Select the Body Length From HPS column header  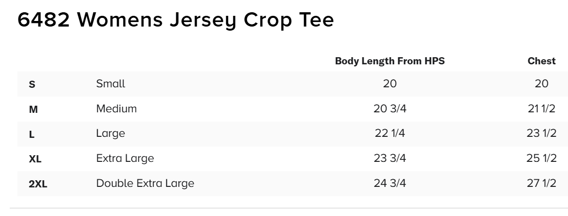pos(390,61)
